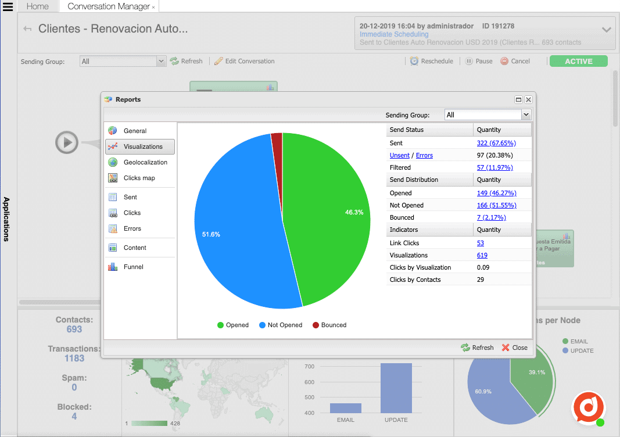Open the Sent report section
This screenshot has height=437, width=620.
pyautogui.click(x=131, y=197)
